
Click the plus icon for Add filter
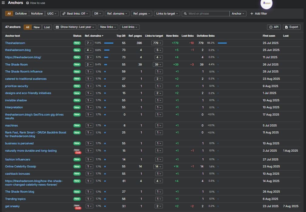click(252, 14)
